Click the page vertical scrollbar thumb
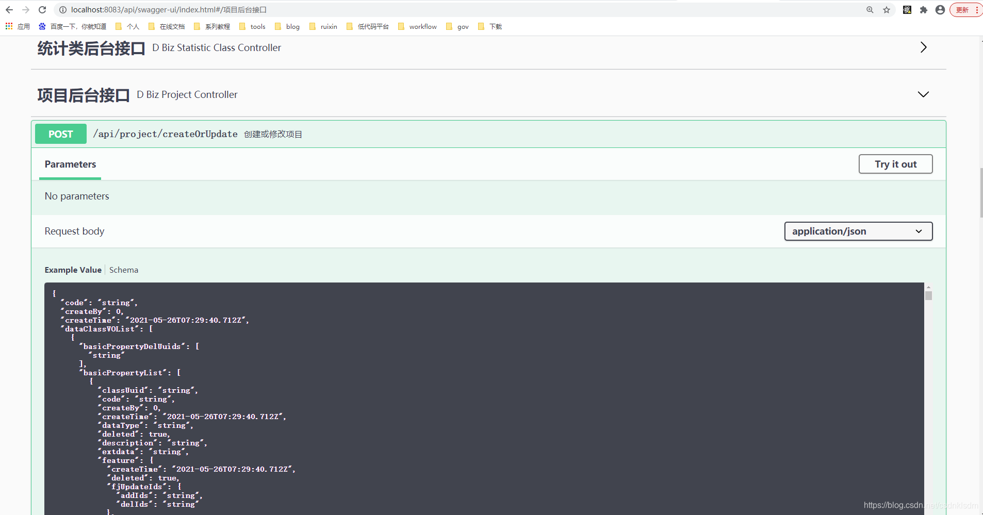The image size is (983, 515). [x=981, y=193]
